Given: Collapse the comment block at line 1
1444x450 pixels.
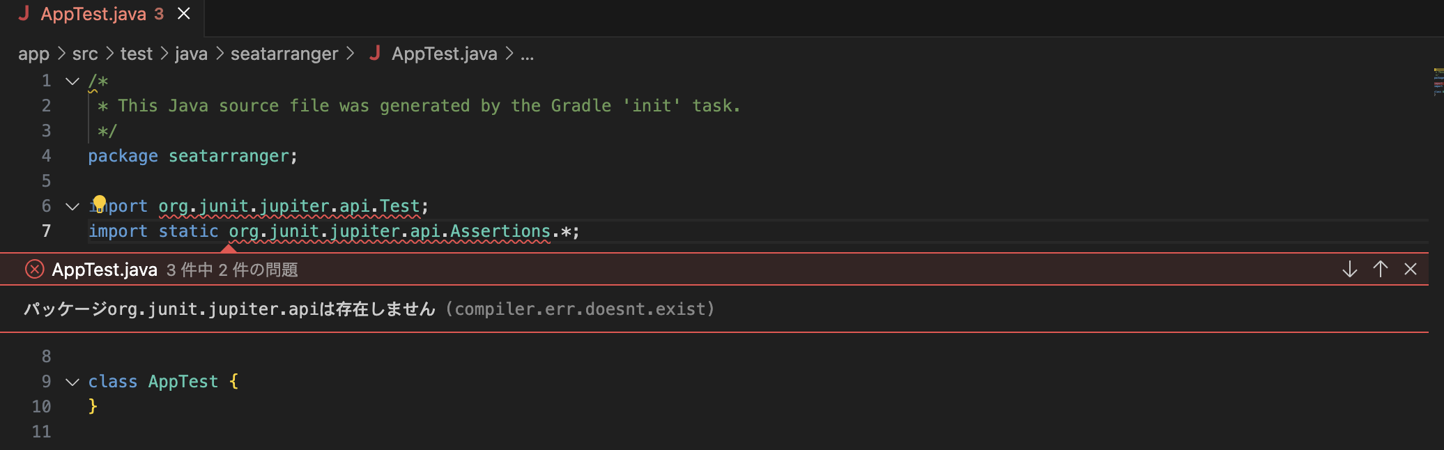Looking at the screenshot, I should (x=72, y=82).
